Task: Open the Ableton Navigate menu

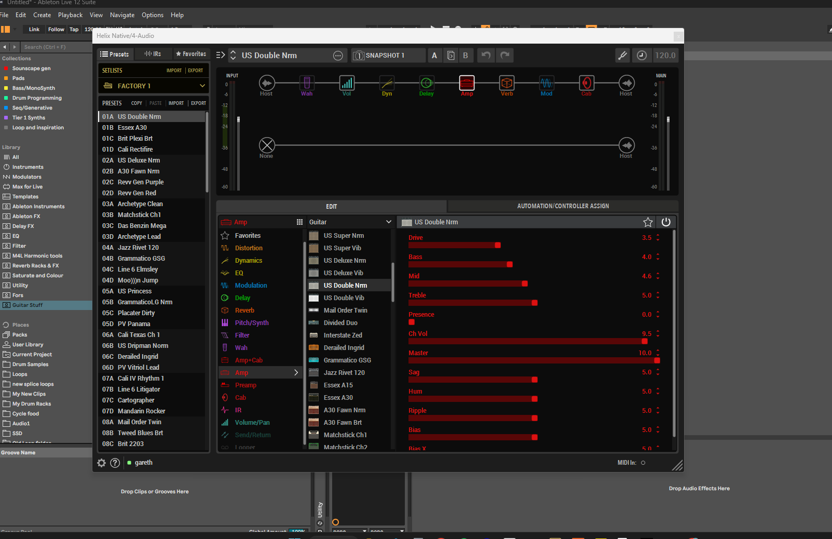Action: 122,15
